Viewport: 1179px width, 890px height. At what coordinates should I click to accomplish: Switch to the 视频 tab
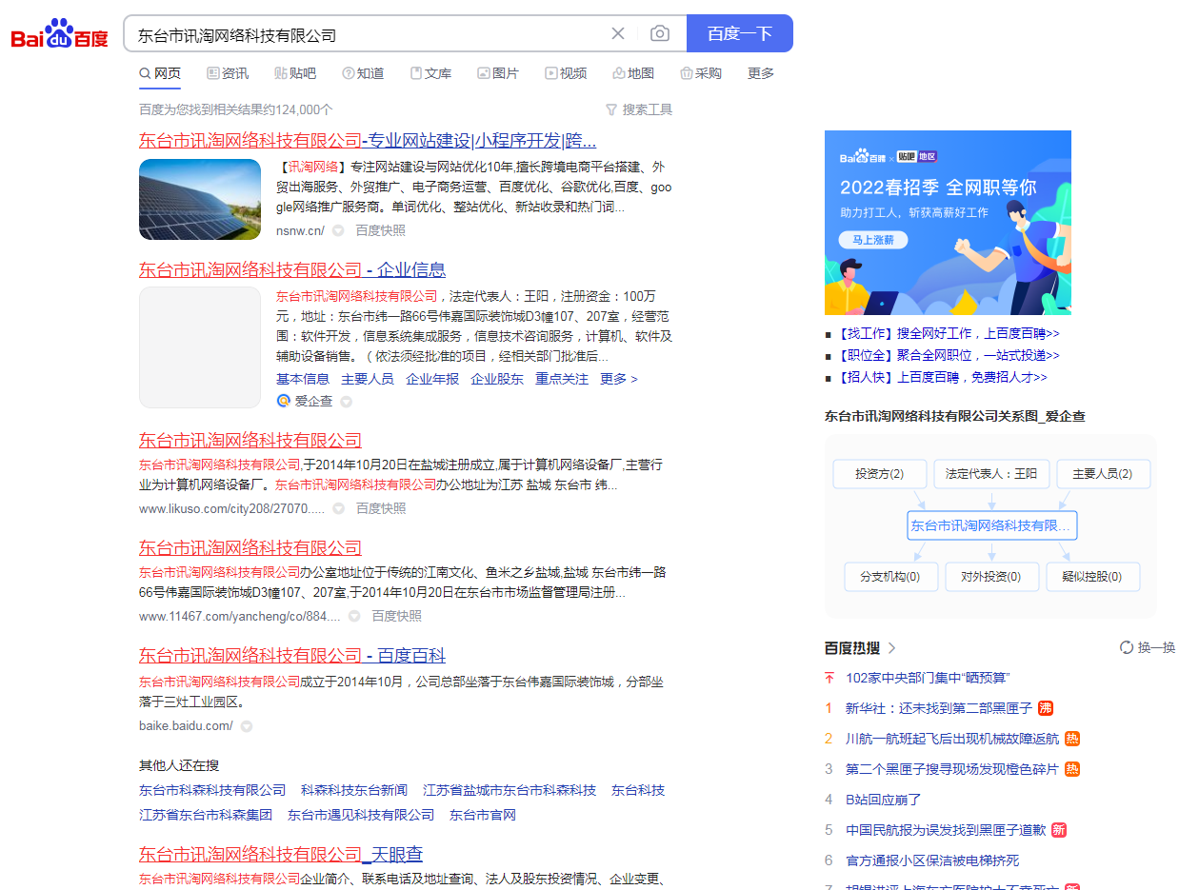[x=566, y=73]
